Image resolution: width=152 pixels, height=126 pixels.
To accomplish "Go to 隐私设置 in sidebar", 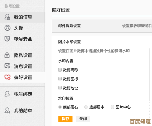I will coord(23,55).
